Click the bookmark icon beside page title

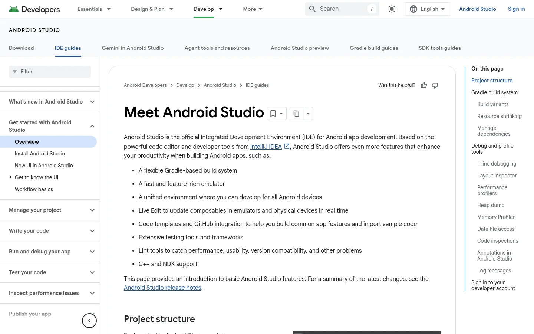tap(273, 114)
